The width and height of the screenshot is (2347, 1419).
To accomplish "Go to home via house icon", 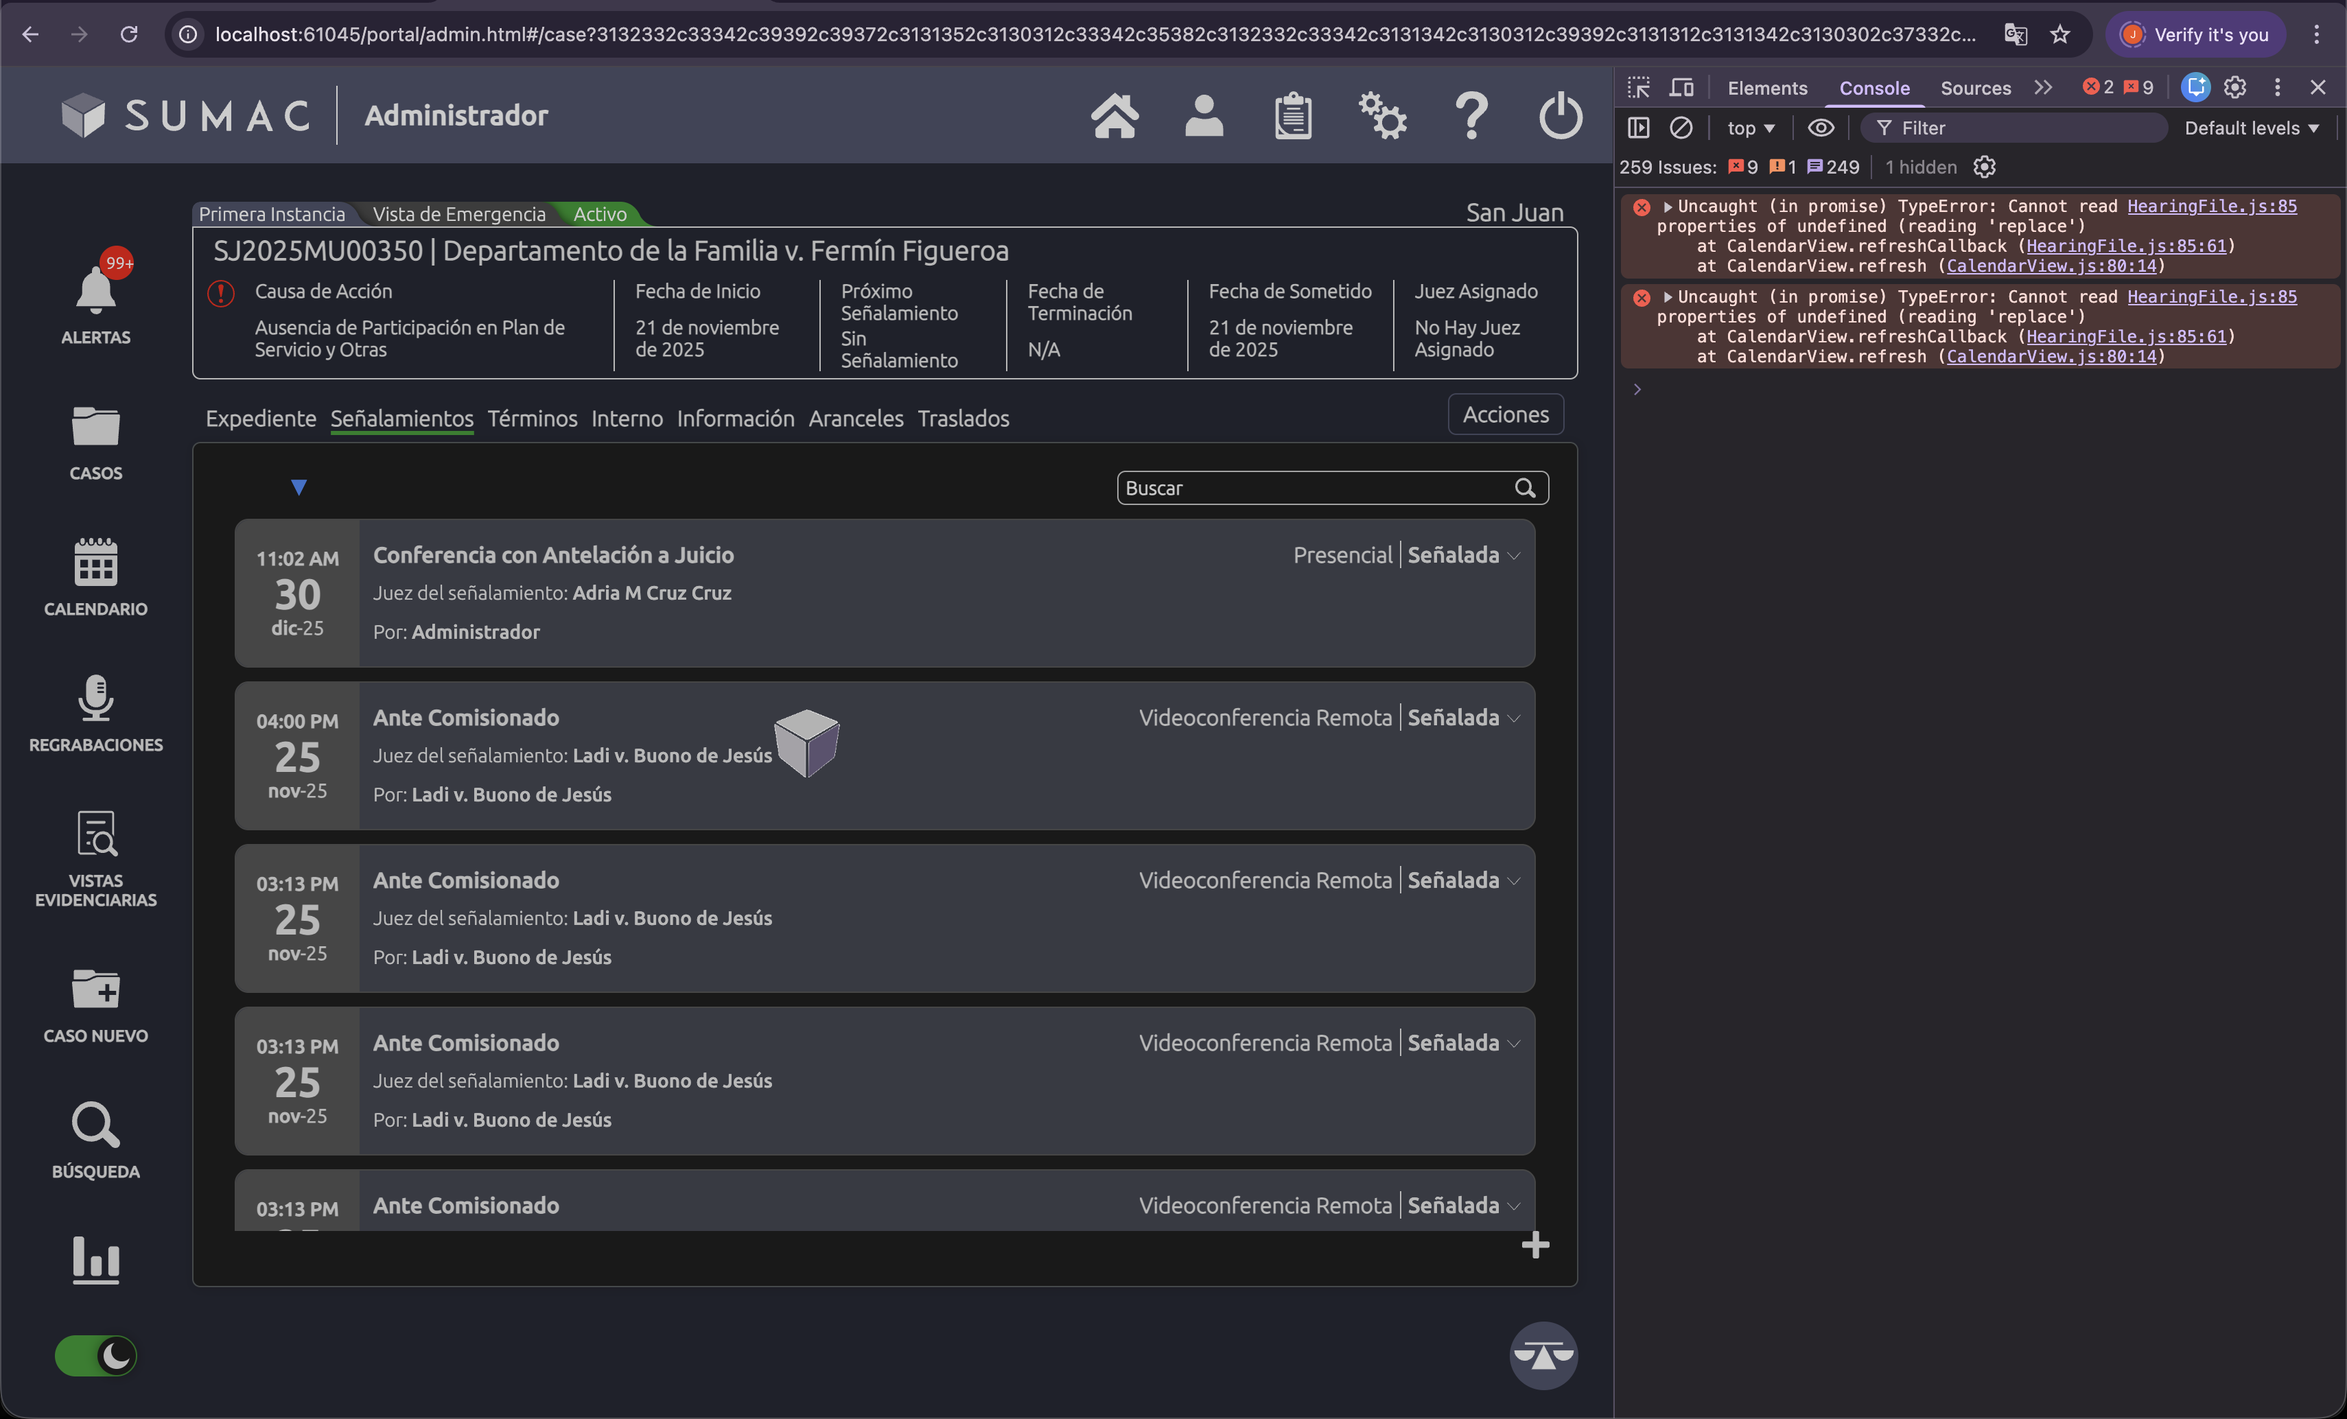I will (x=1114, y=116).
